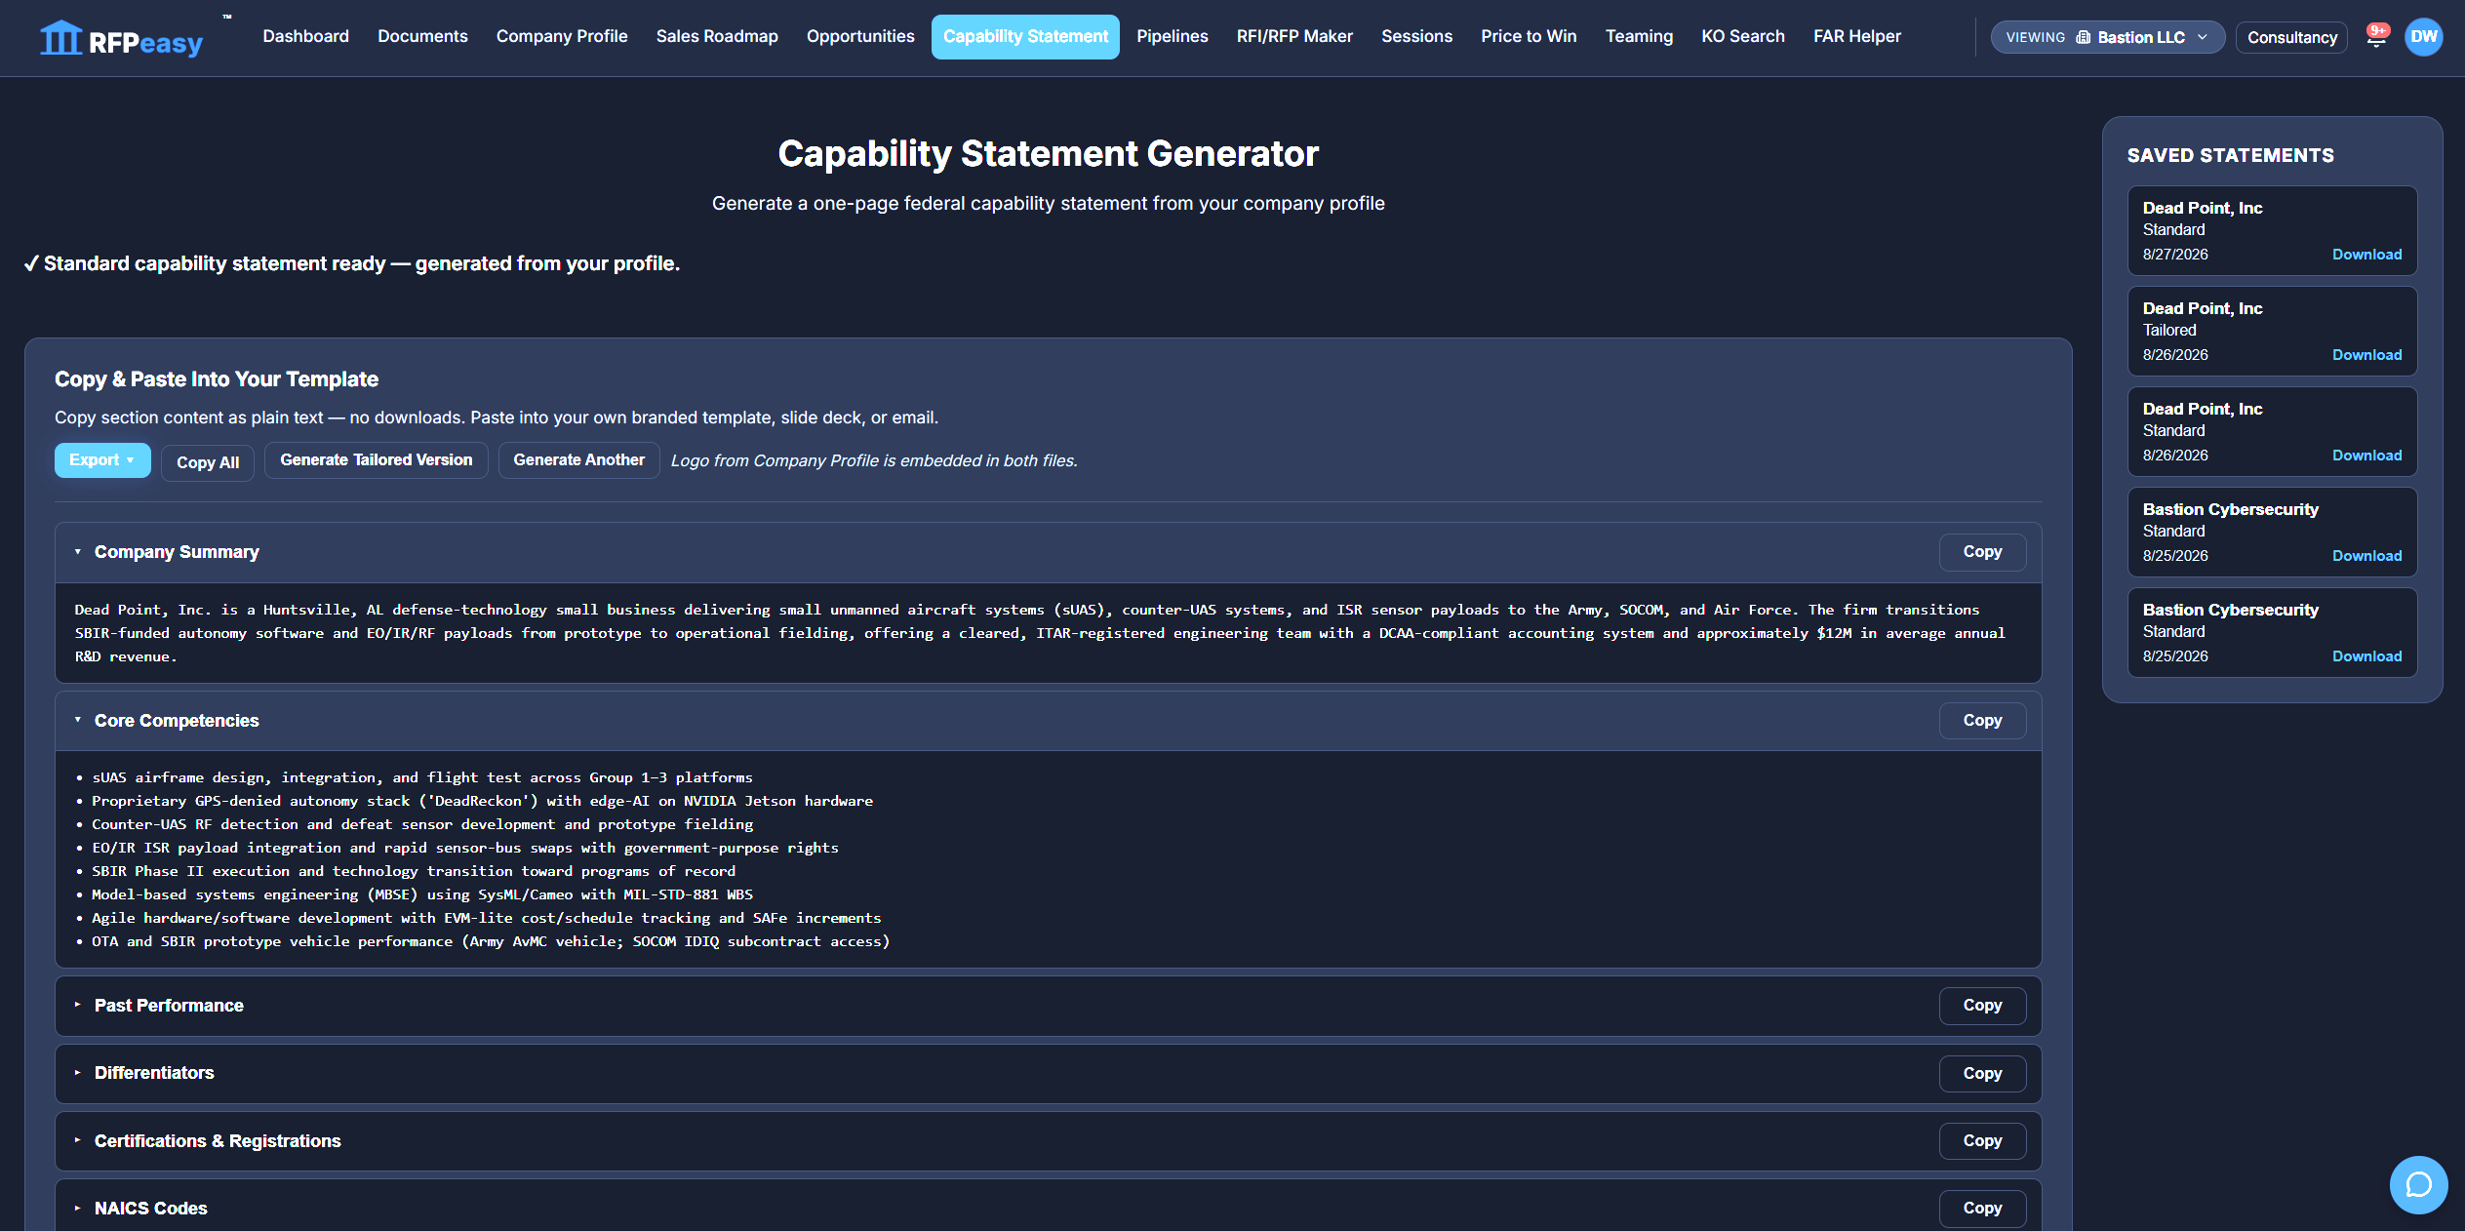Open the Bastion LLC viewing dropdown
This screenshot has height=1231, width=2465.
(x=2107, y=37)
